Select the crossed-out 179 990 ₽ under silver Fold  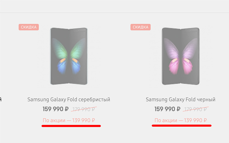83,109
